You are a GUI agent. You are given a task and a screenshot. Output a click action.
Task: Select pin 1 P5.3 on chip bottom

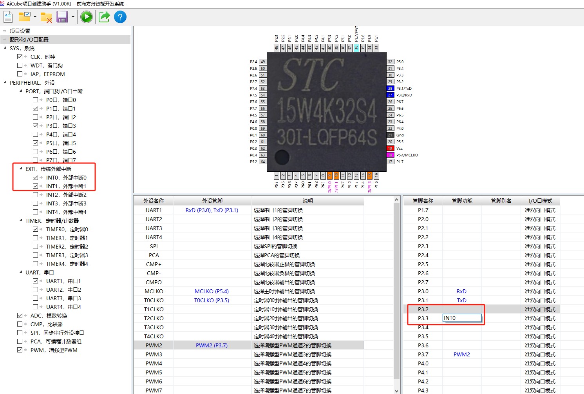[x=276, y=175]
